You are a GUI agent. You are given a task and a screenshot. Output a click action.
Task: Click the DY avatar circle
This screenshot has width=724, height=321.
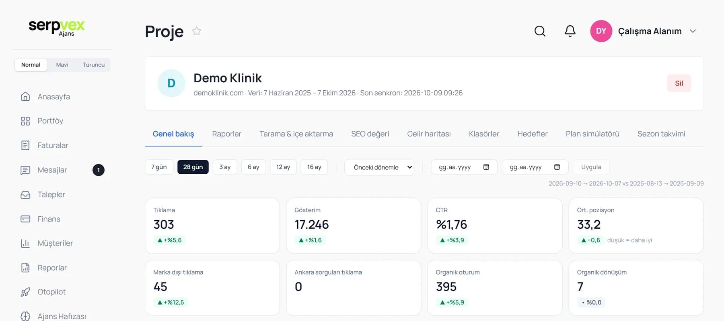click(x=601, y=31)
